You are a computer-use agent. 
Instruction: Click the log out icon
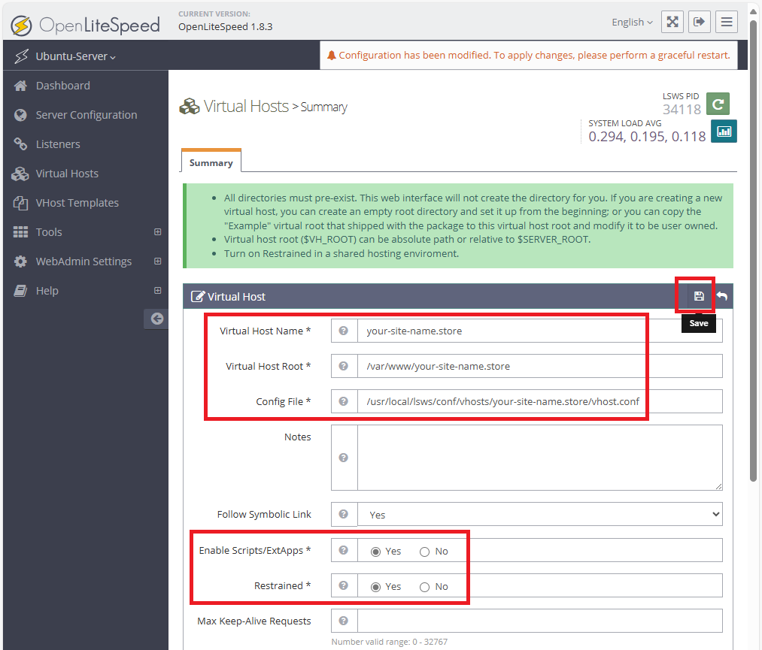700,22
